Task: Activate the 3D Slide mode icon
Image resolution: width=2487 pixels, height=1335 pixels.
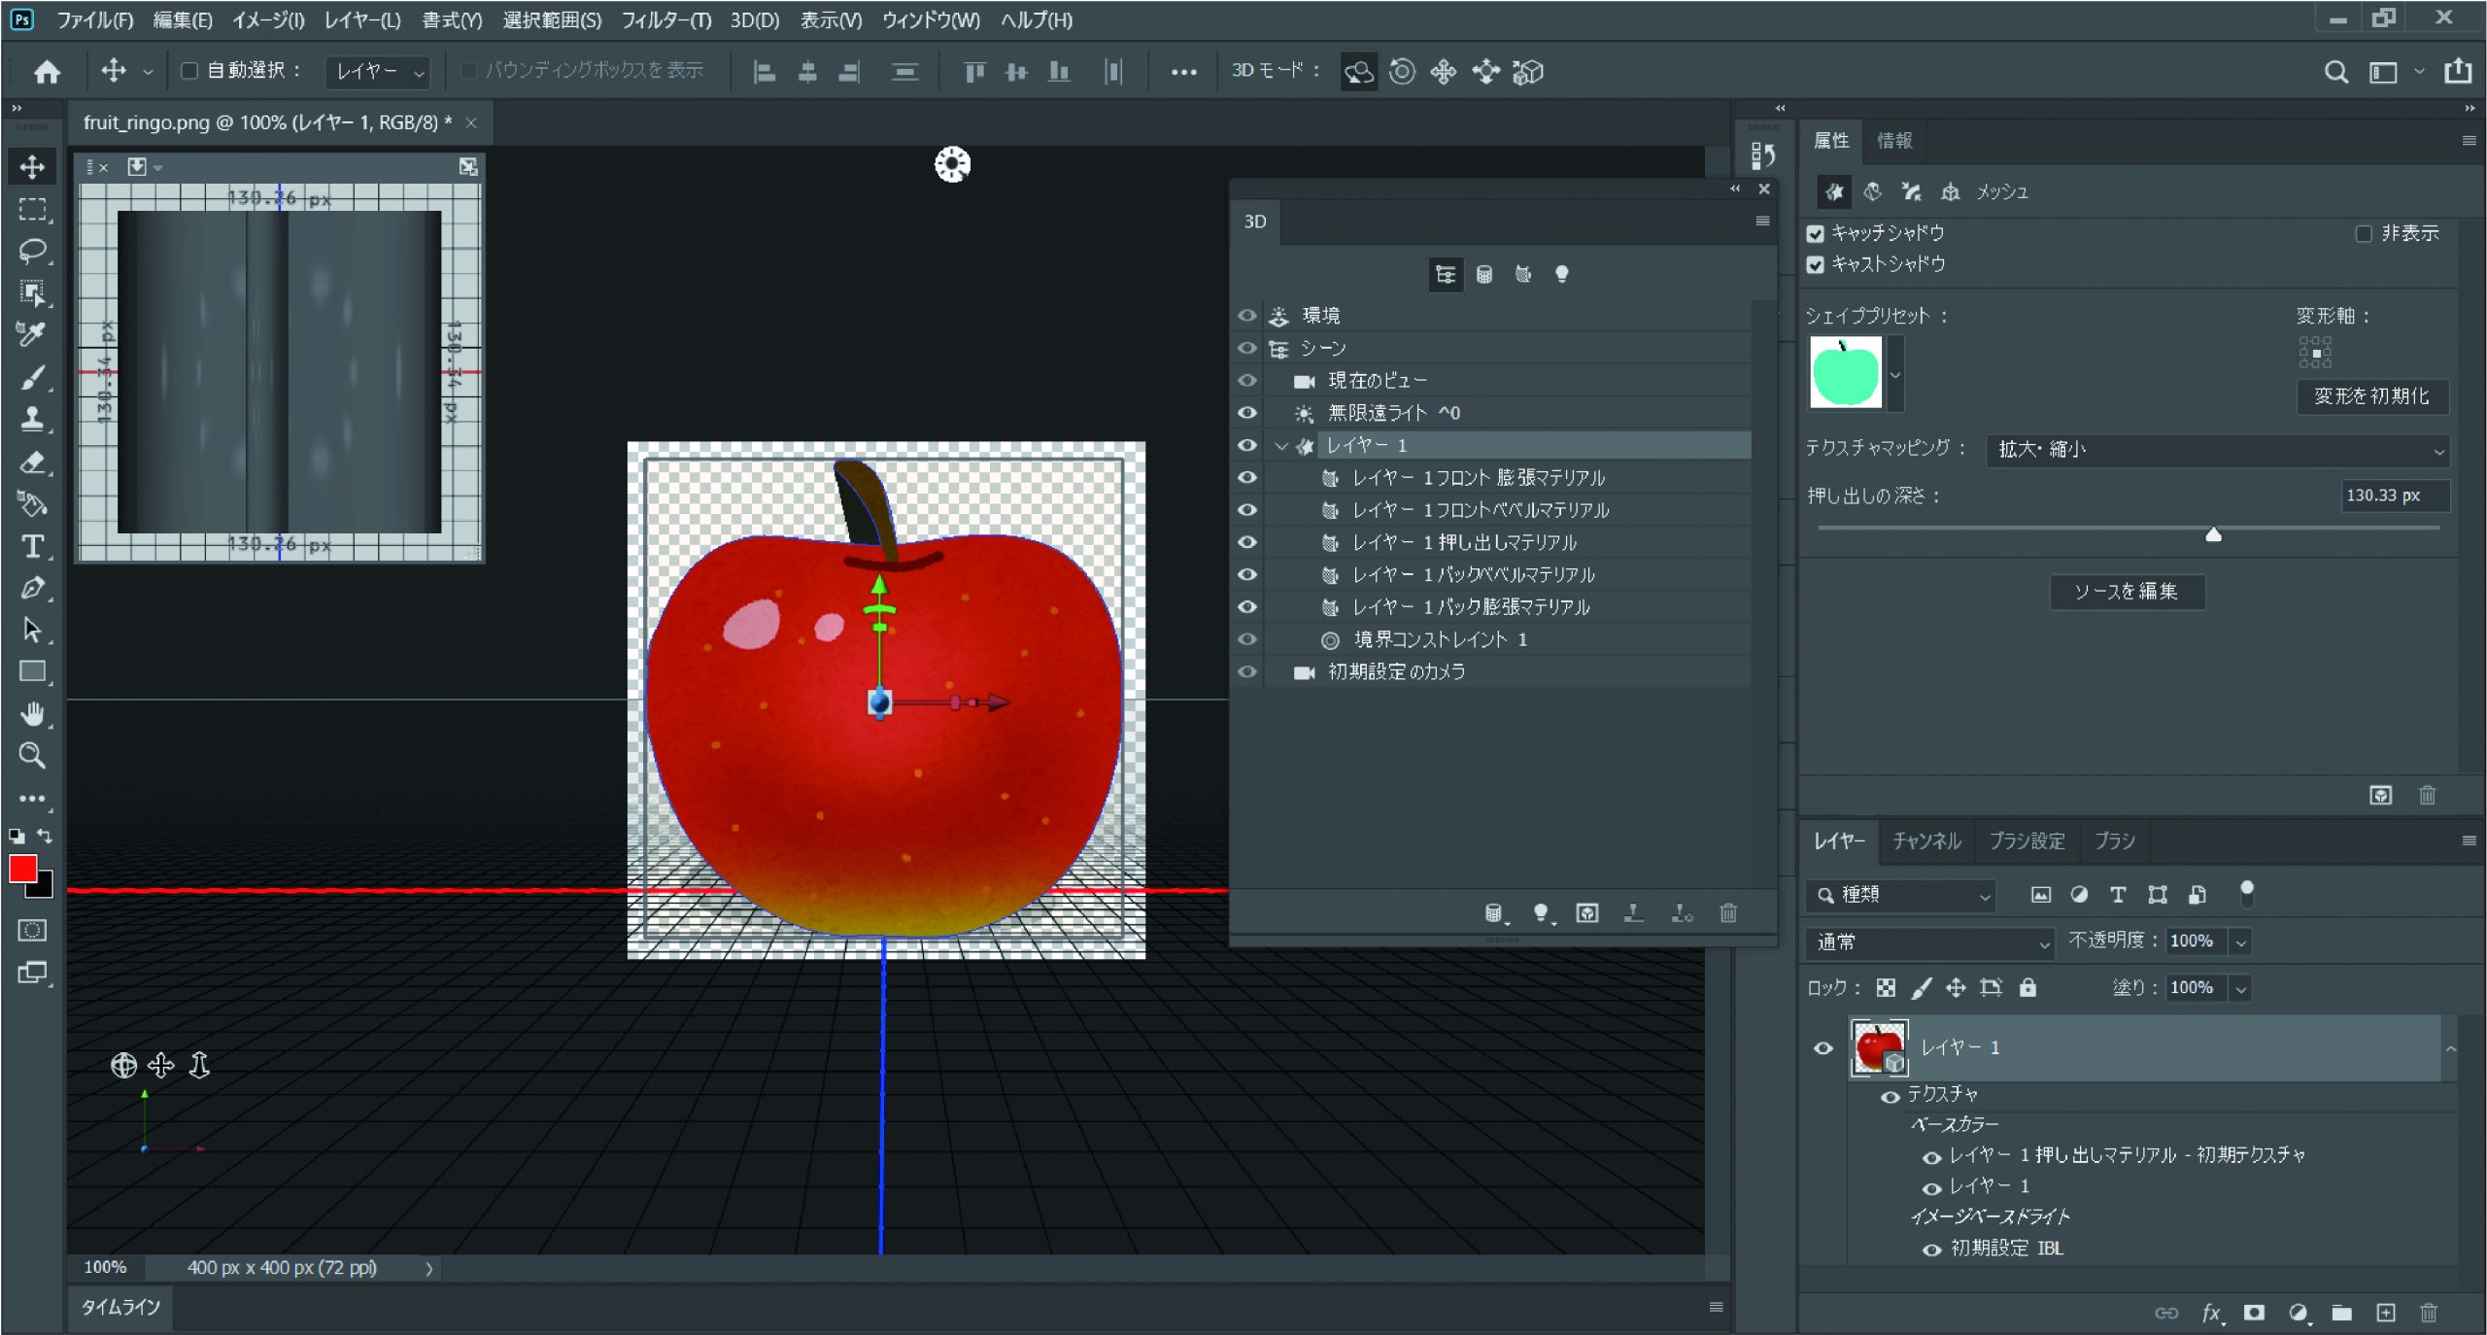Action: [x=1486, y=71]
